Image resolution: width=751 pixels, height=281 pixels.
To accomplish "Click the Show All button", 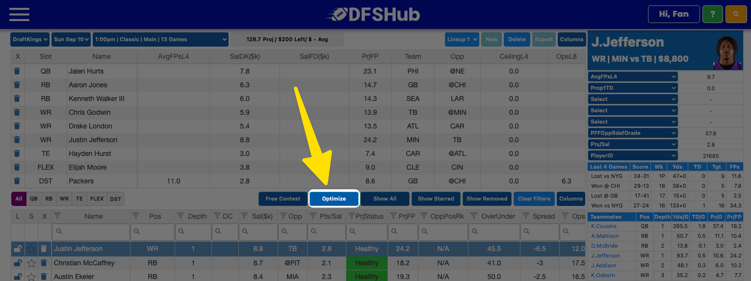I will coord(385,199).
